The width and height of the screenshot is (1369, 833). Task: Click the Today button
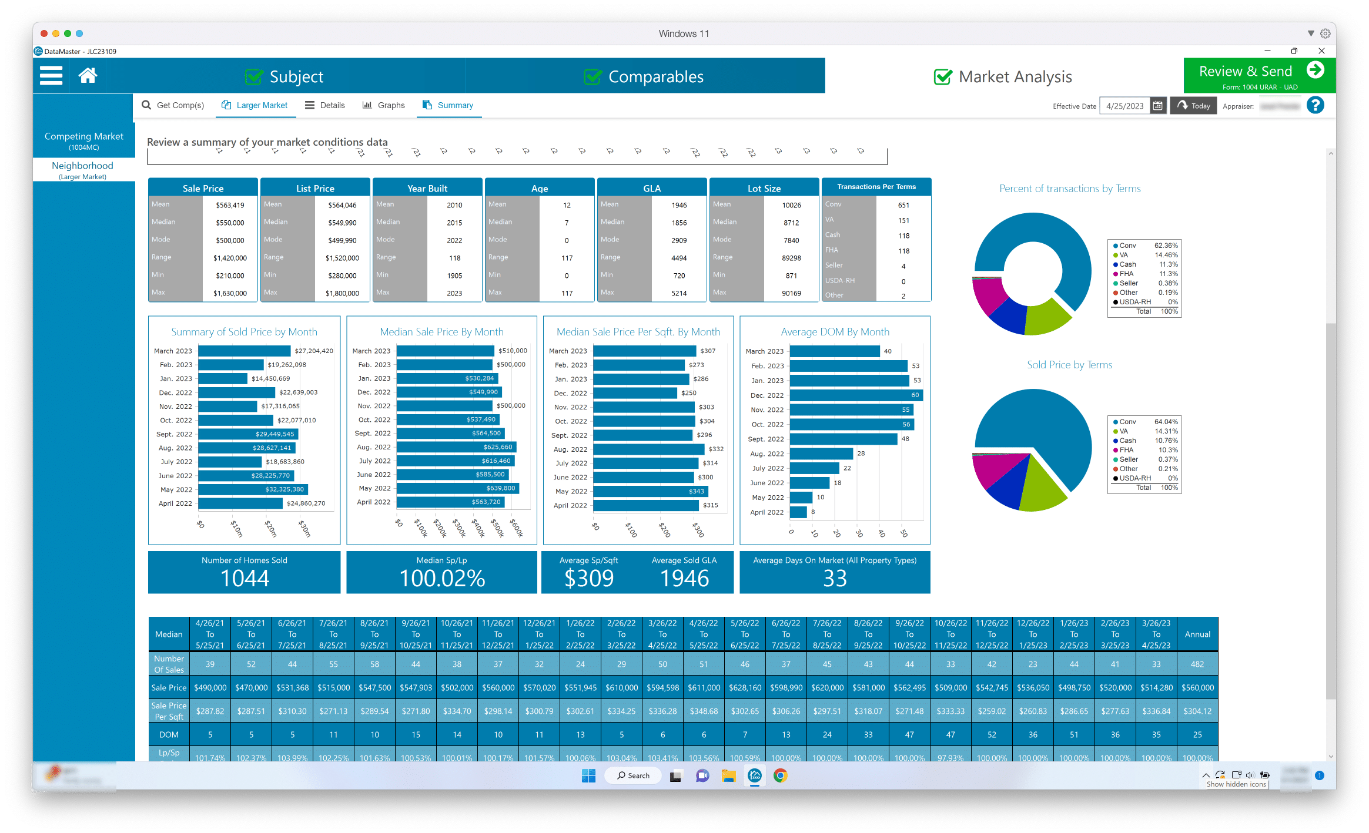pos(1193,106)
